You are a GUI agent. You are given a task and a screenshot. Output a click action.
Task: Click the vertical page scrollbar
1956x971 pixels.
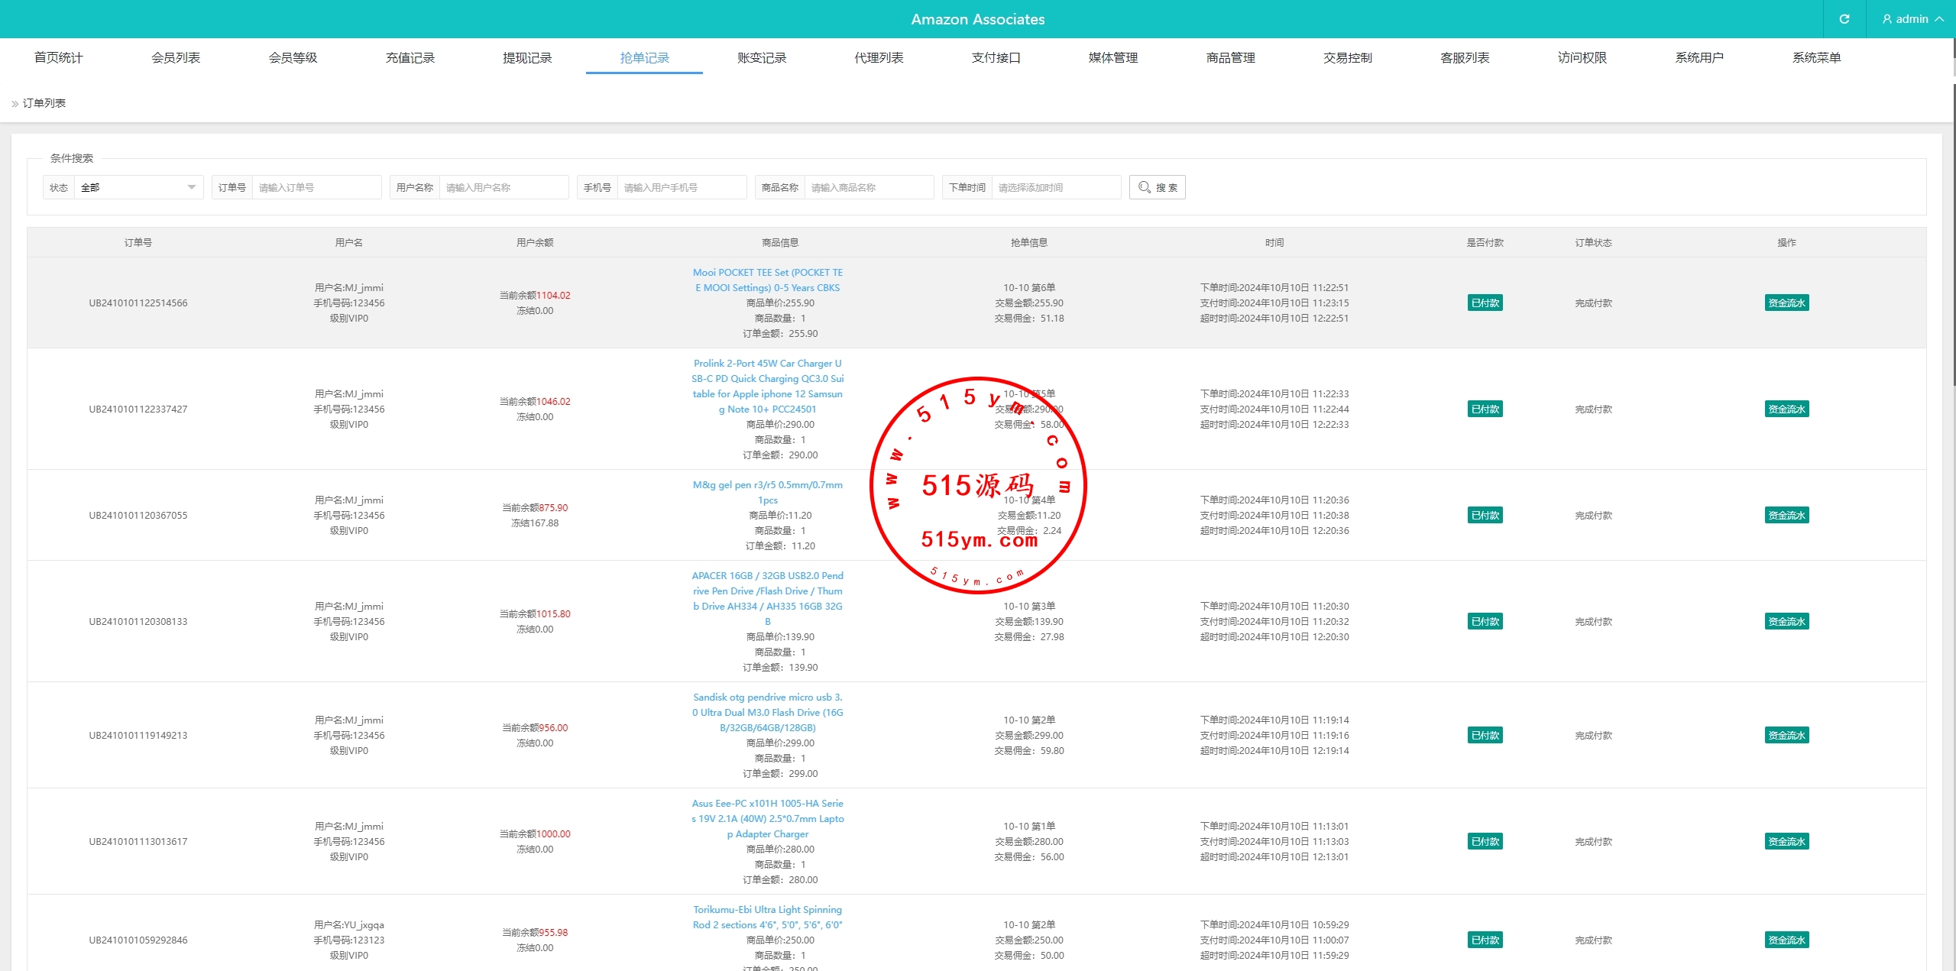1953,229
